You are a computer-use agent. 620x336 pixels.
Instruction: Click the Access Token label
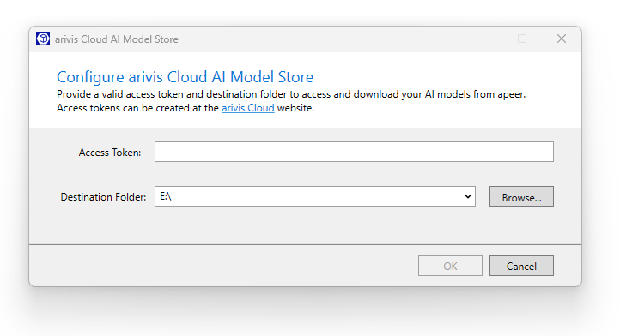click(x=110, y=153)
